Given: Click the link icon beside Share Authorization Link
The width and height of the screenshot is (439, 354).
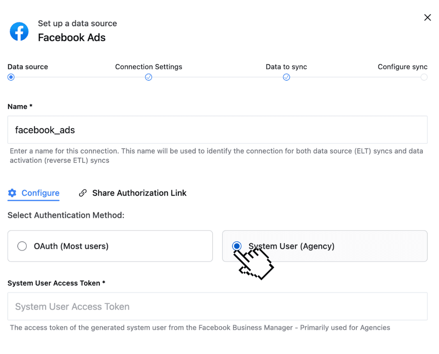Looking at the screenshot, I should pos(83,193).
